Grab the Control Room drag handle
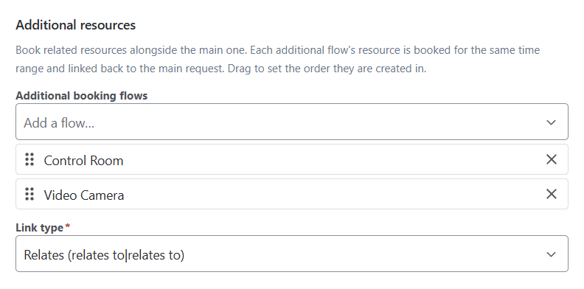584x289 pixels. [29, 160]
